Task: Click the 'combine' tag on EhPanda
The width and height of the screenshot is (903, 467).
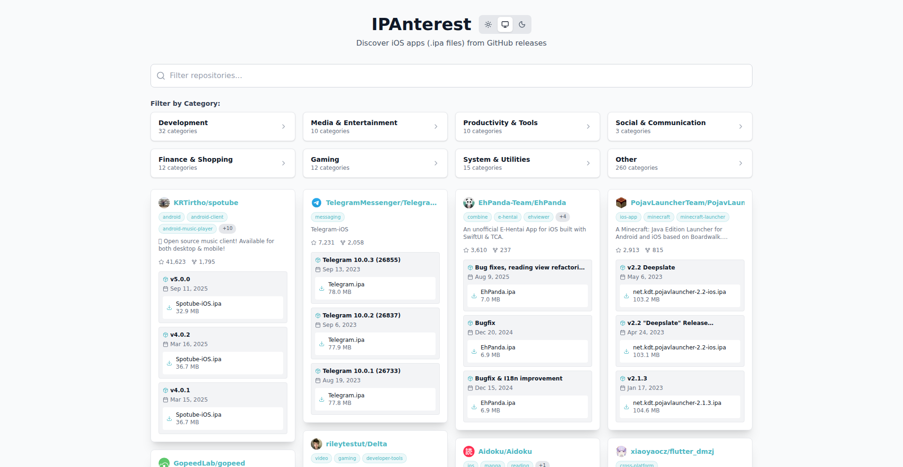Action: (x=477, y=217)
